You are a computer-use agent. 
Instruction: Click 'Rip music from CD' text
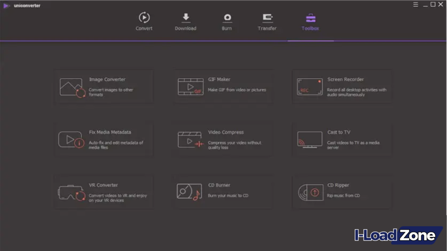tap(344, 196)
